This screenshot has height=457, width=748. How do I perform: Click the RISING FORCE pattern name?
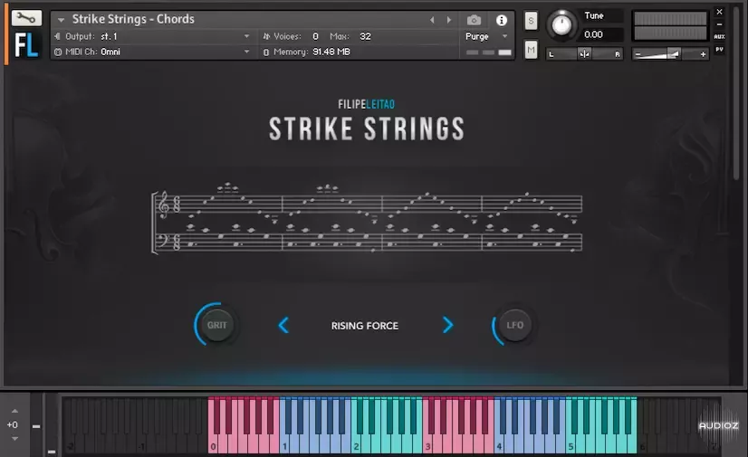pos(364,326)
